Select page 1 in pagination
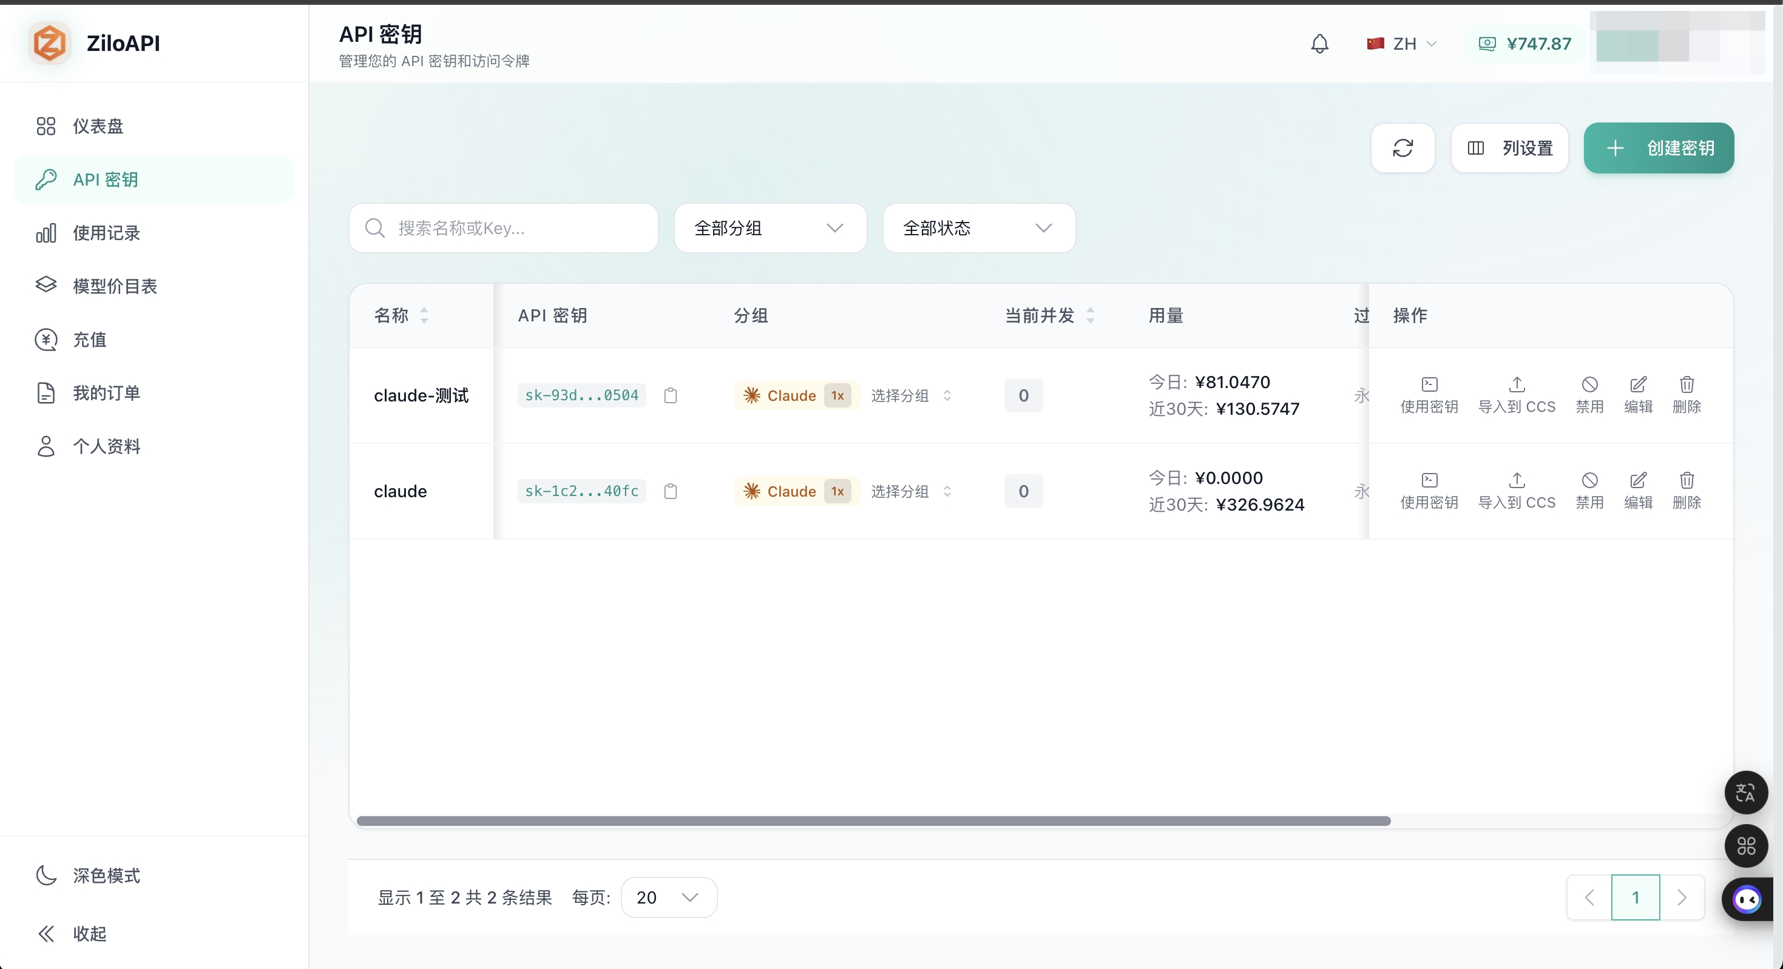 point(1636,898)
